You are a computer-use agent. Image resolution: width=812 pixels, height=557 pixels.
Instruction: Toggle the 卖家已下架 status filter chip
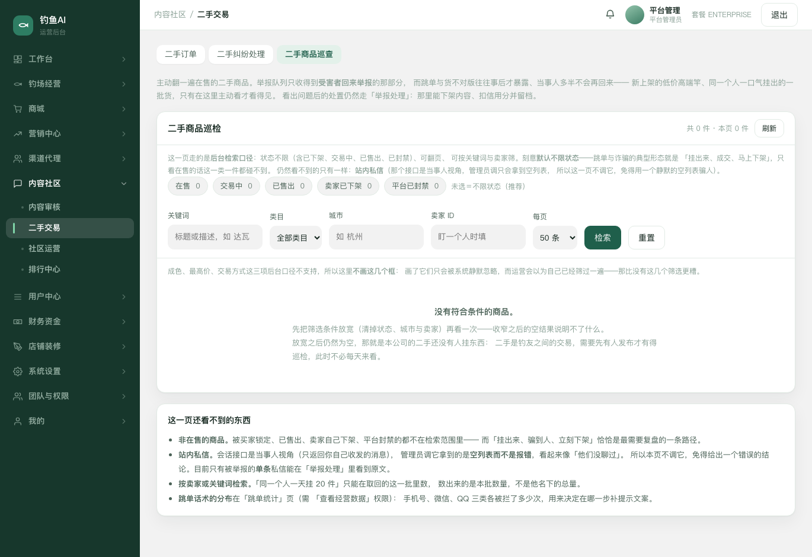[349, 186]
